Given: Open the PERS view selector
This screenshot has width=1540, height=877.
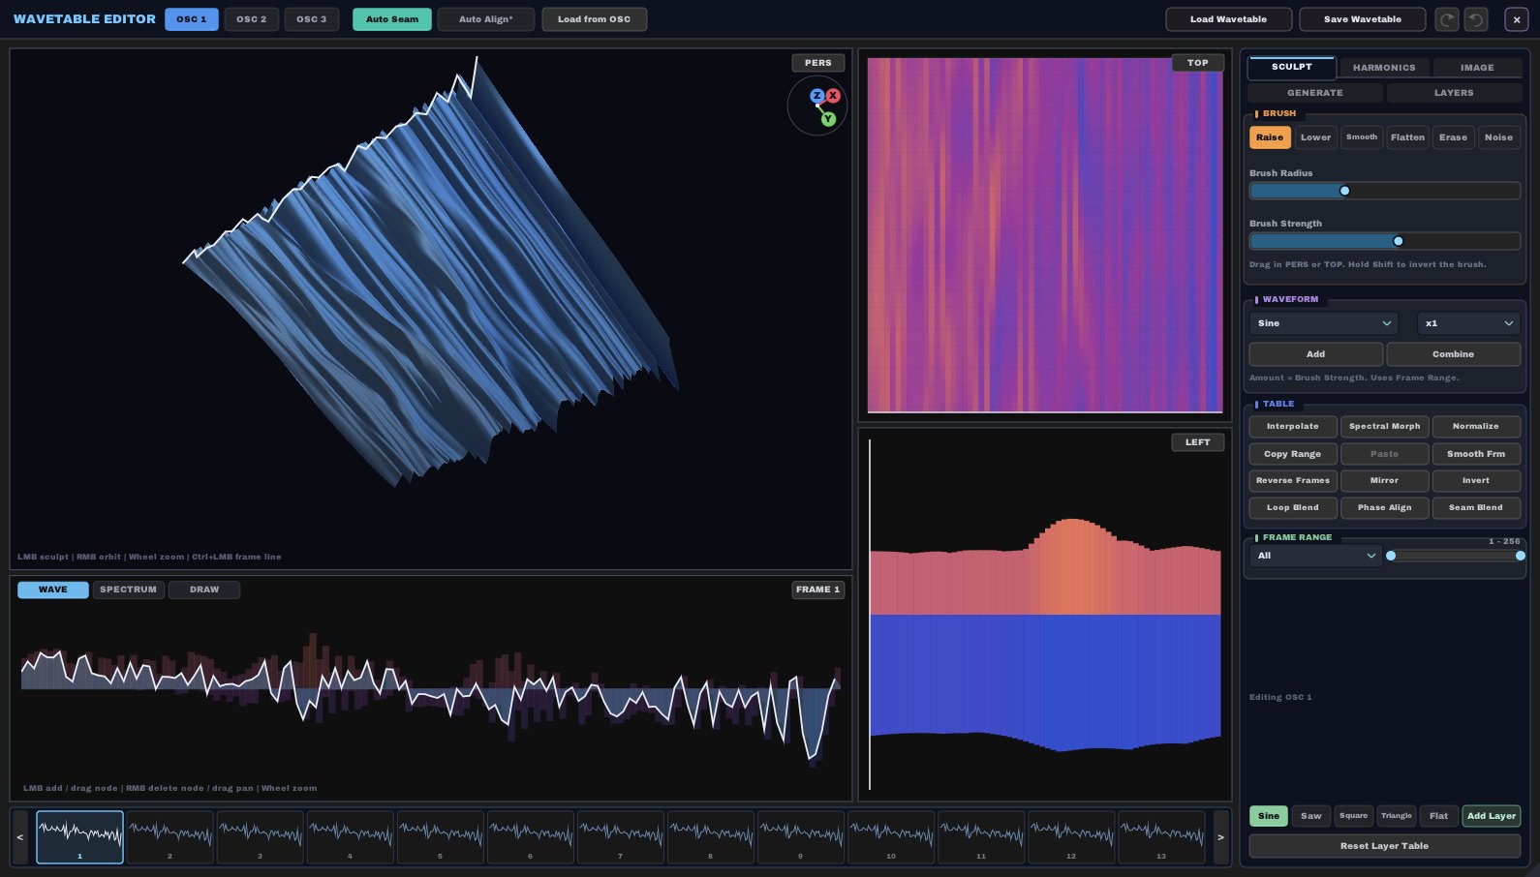Looking at the screenshot, I should coord(818,63).
